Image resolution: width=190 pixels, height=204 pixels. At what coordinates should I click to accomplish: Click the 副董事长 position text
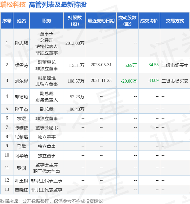pos(47,62)
